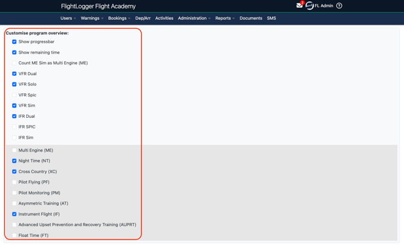The image size is (404, 246).
Task: Expand the Administration menu
Action: tap(194, 18)
